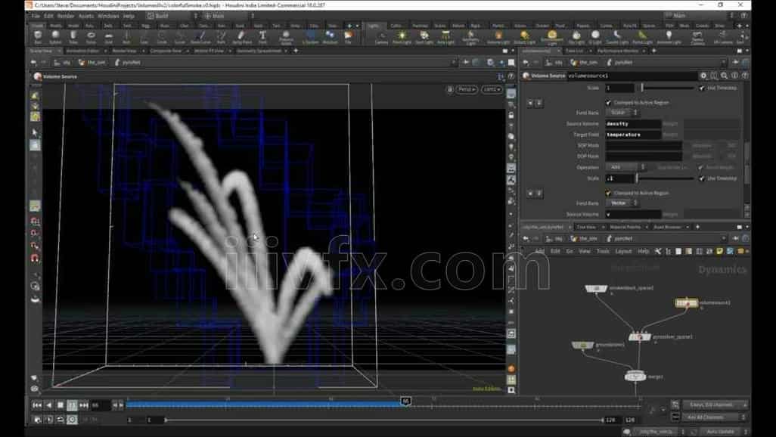
Task: Expand the network path dropdown arrow
Action: (x=724, y=239)
